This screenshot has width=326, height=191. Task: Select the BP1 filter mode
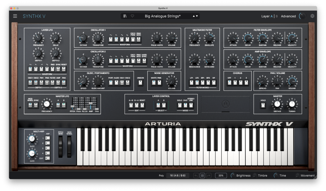tap(202, 83)
